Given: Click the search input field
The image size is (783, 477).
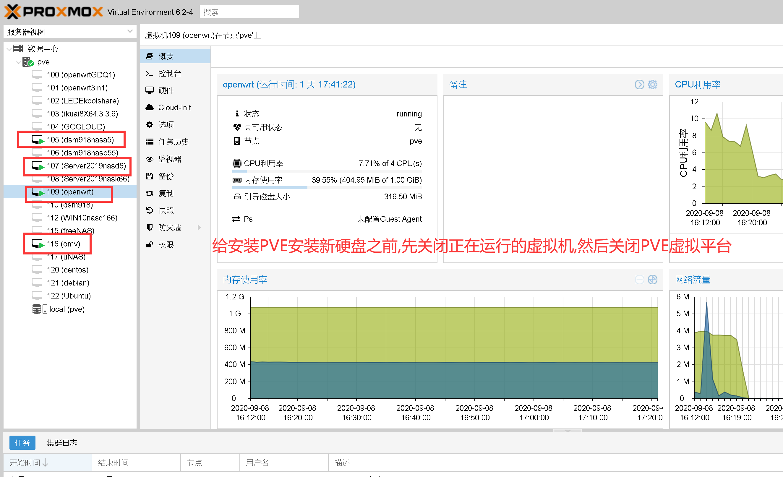Looking at the screenshot, I should coord(249,12).
